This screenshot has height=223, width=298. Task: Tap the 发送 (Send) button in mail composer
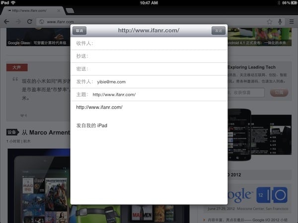click(x=218, y=31)
